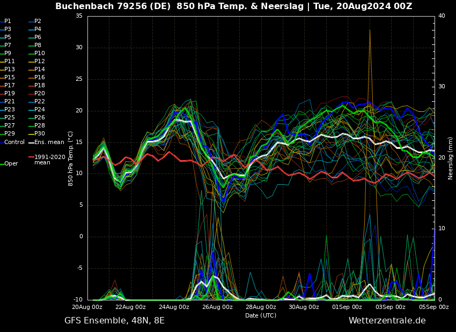Select the P10 legend label

tap(37, 53)
